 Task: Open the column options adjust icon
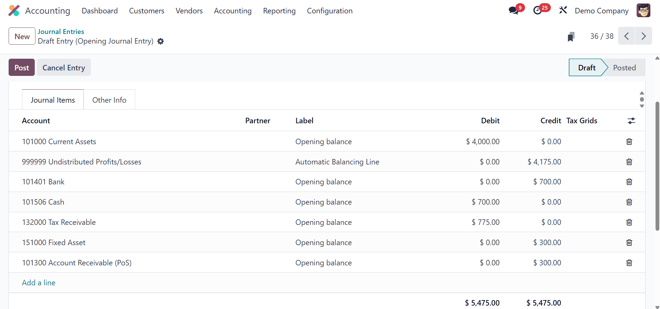click(631, 121)
